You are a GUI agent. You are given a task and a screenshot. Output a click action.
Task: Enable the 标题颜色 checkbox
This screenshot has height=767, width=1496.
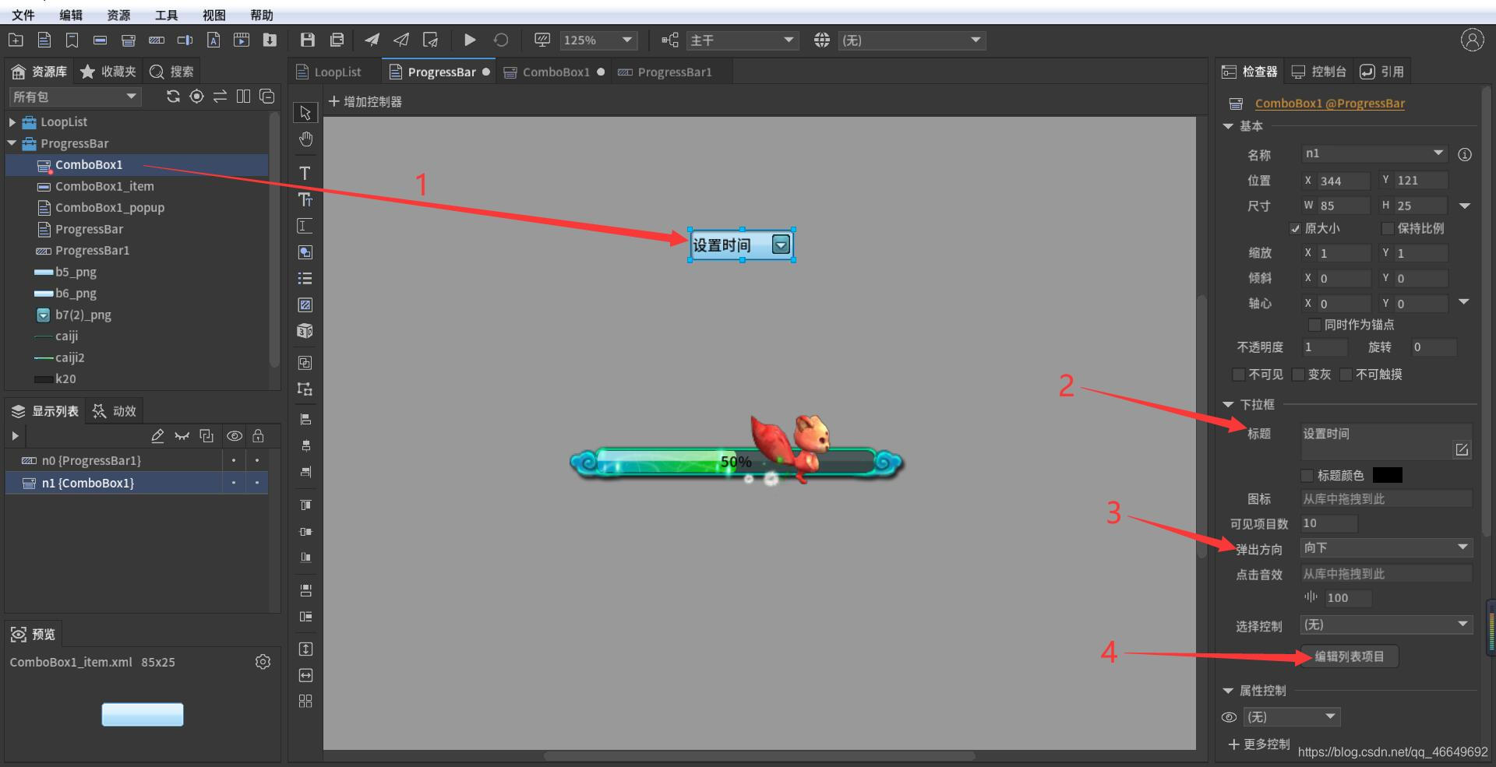(x=1307, y=476)
